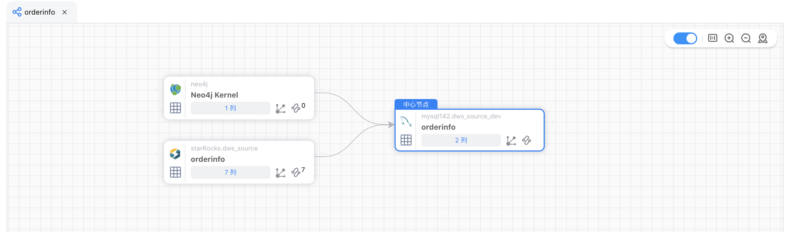Image resolution: width=789 pixels, height=232 pixels.
Task: Click the "starRocks.dws_source" label
Action: pyautogui.click(x=224, y=148)
